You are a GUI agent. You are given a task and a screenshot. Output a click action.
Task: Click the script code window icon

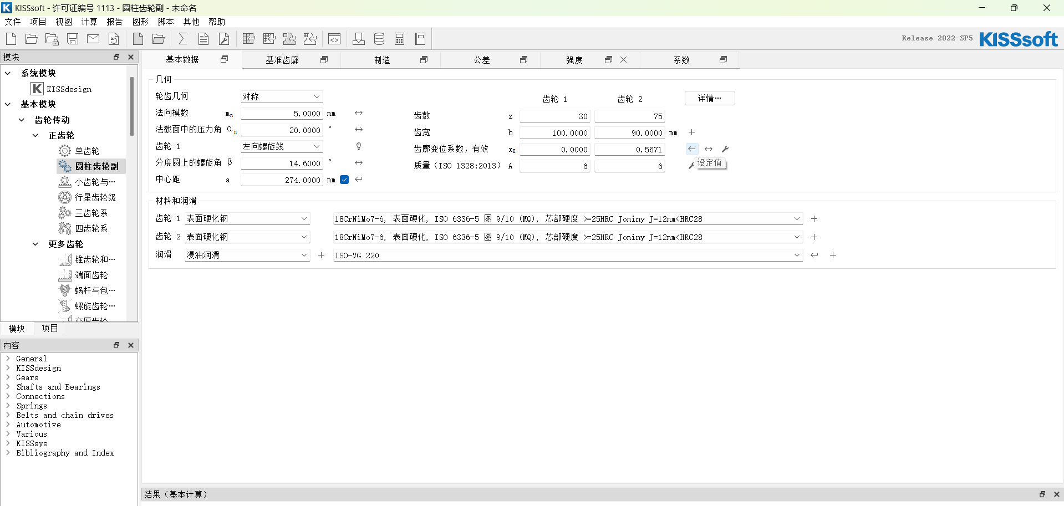pyautogui.click(x=334, y=39)
